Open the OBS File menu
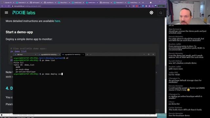 (x=2, y=117)
